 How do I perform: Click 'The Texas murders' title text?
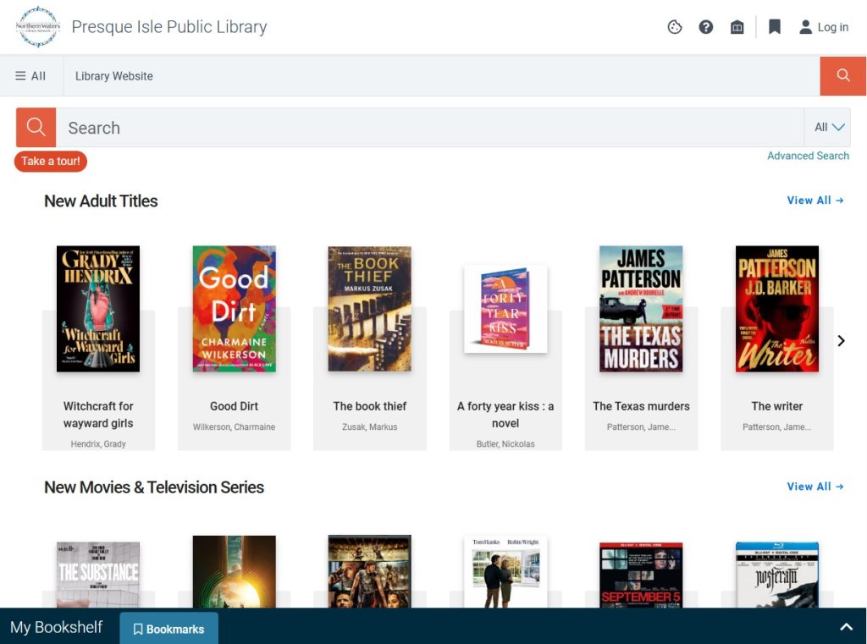point(642,406)
